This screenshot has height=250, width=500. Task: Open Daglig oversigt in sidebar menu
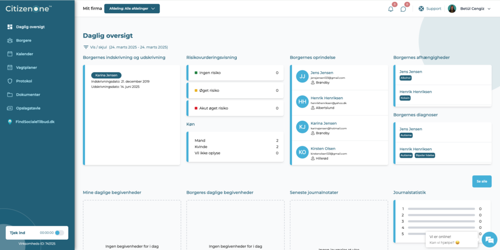point(30,27)
